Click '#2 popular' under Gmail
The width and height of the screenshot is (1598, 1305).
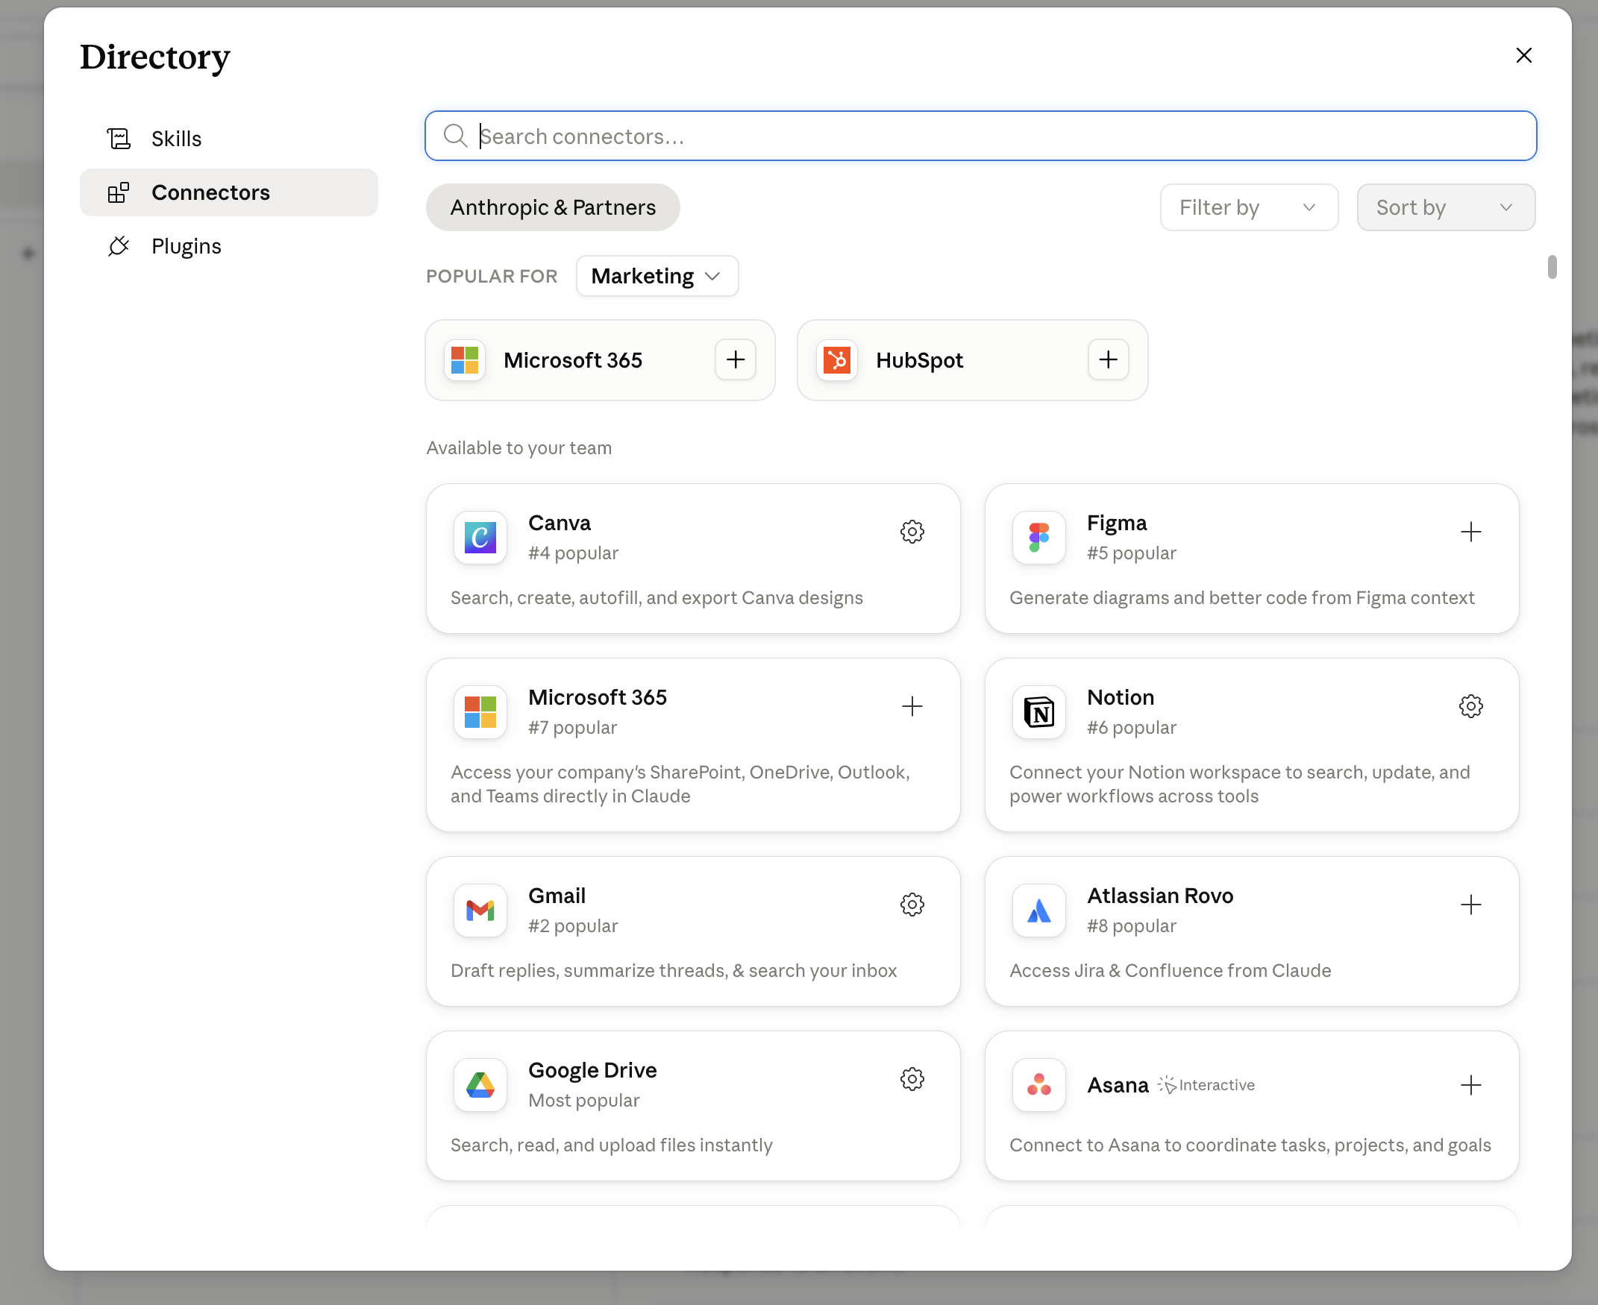[x=572, y=926]
